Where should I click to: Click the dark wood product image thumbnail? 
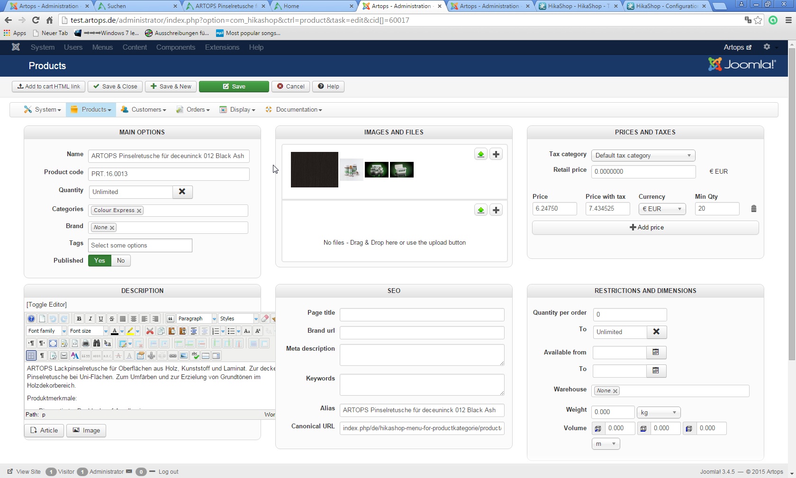315,169
